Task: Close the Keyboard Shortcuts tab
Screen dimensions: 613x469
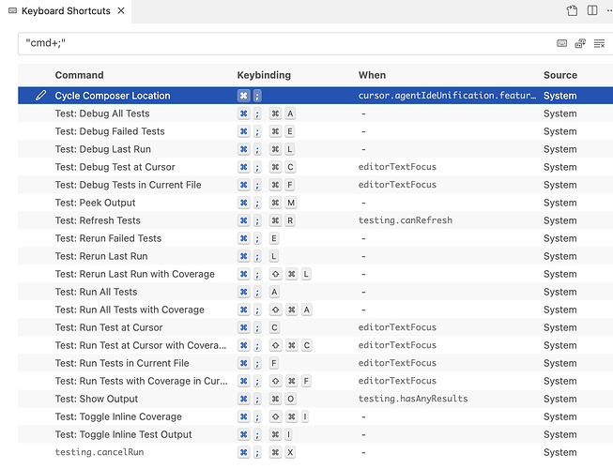Action: click(x=121, y=11)
